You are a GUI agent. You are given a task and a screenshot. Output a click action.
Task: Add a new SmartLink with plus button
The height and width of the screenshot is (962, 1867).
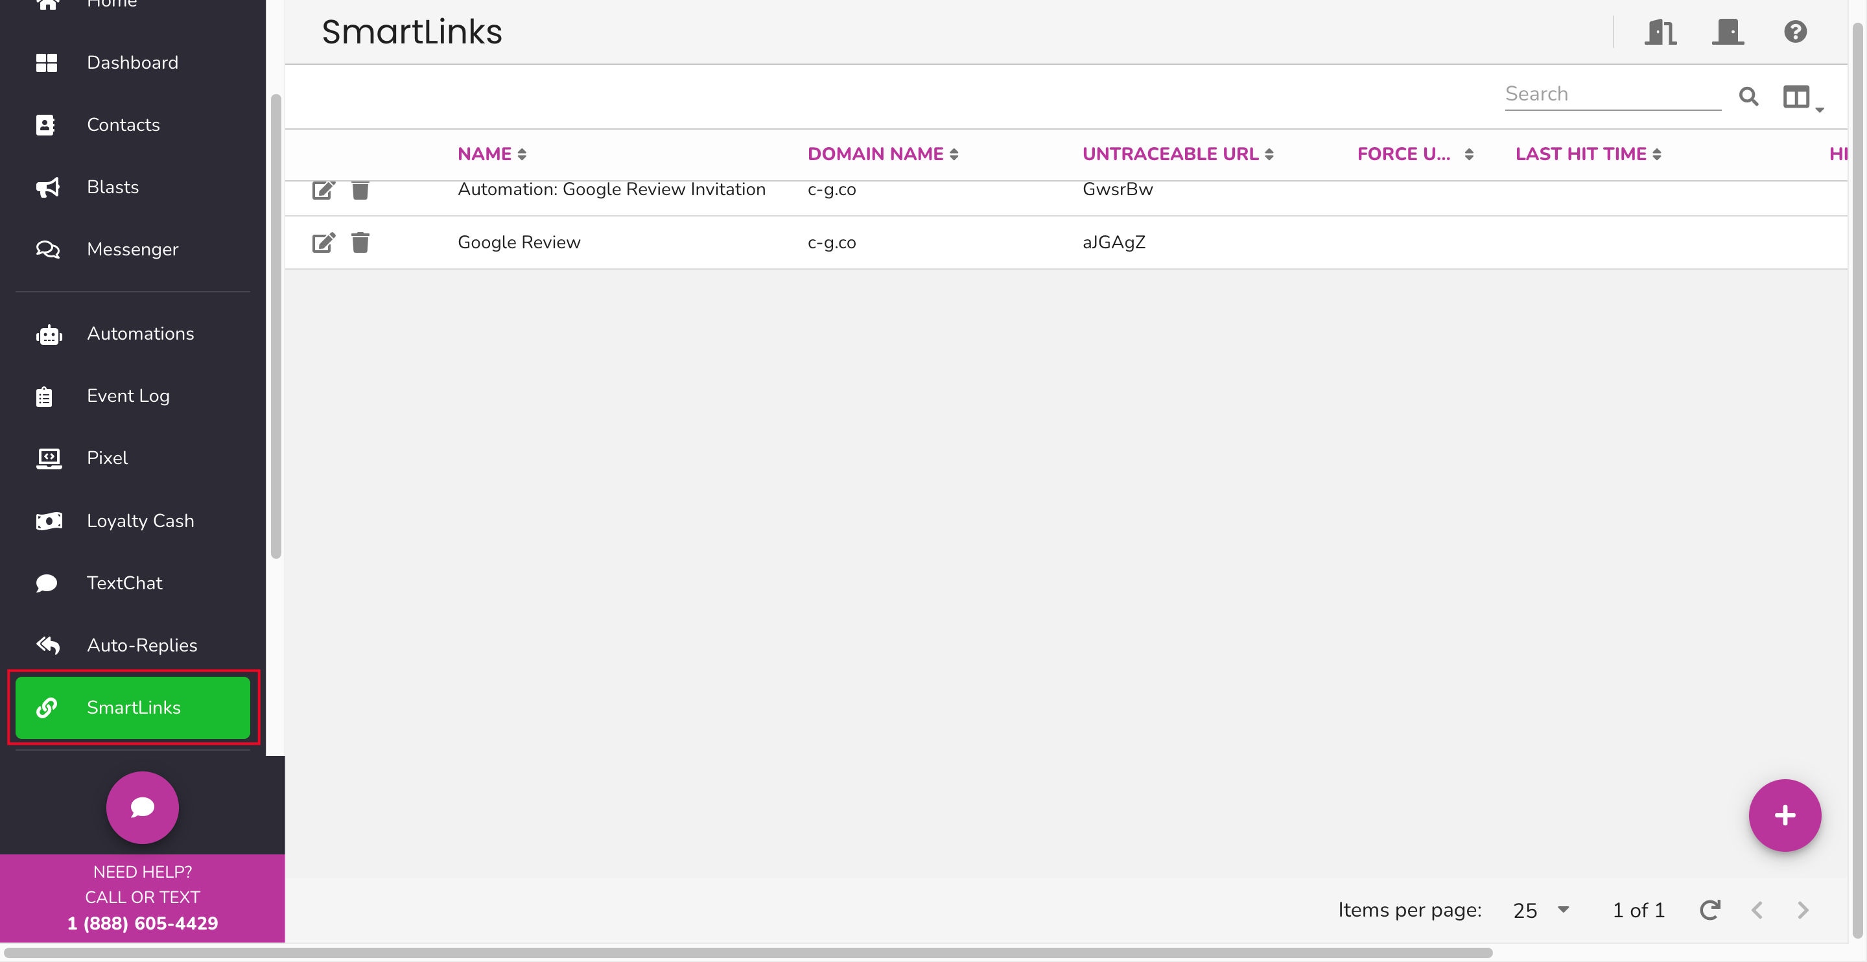[1785, 815]
